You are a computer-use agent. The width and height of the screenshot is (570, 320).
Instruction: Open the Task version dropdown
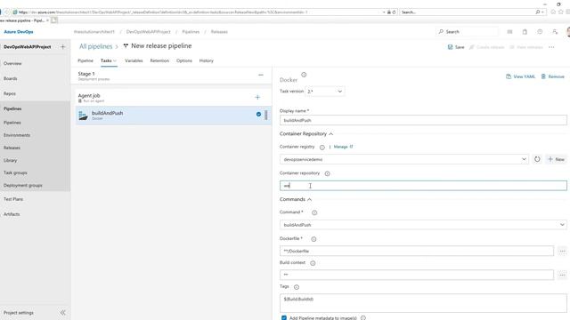(324, 92)
